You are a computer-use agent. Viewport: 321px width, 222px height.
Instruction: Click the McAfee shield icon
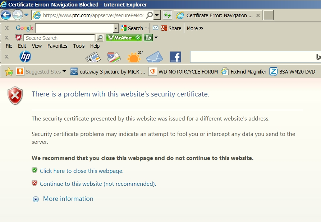(19, 38)
